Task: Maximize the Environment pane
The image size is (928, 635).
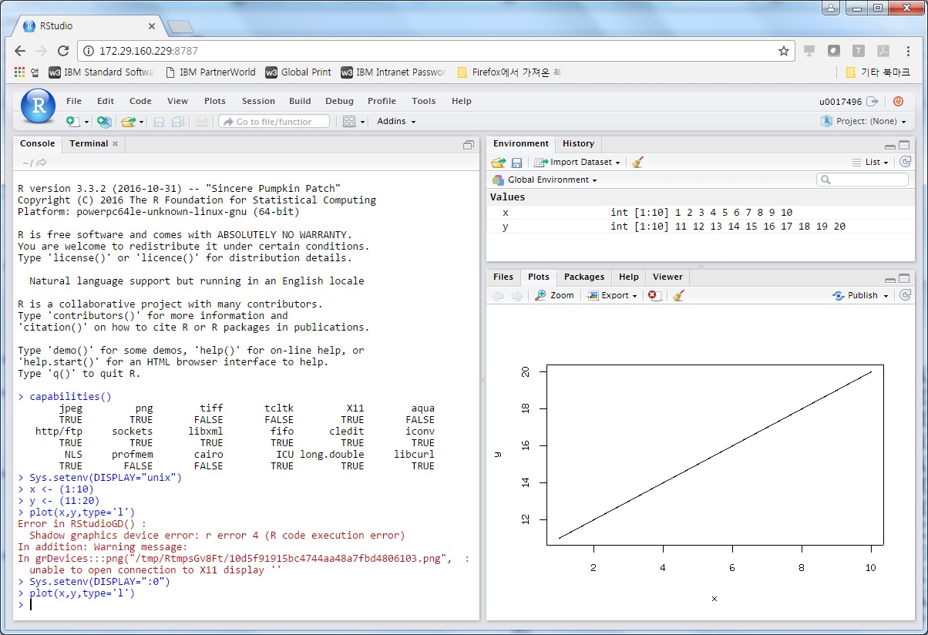Action: click(904, 145)
